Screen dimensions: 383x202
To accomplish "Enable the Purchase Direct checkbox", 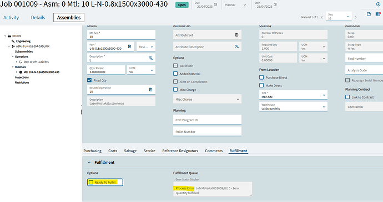I will click(261, 77).
